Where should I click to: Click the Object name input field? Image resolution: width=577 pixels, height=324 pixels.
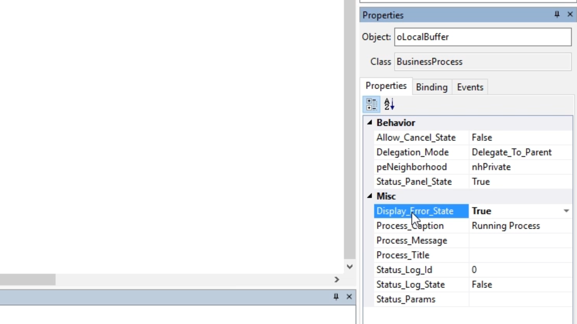click(x=483, y=37)
